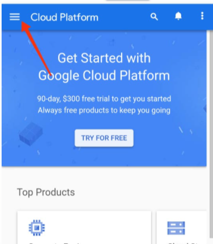This screenshot has height=244, width=213.
Task: Click the 90-day $300 free trial text
Action: [x=104, y=98]
